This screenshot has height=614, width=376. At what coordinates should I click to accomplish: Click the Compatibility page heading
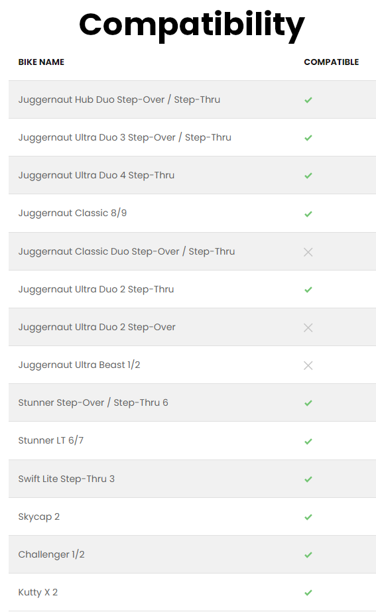pyautogui.click(x=192, y=25)
